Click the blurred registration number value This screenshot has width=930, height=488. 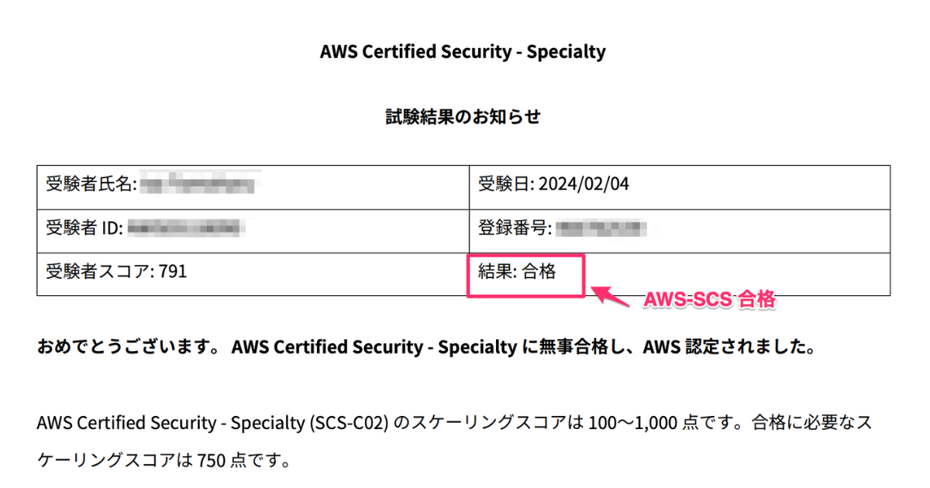[601, 228]
